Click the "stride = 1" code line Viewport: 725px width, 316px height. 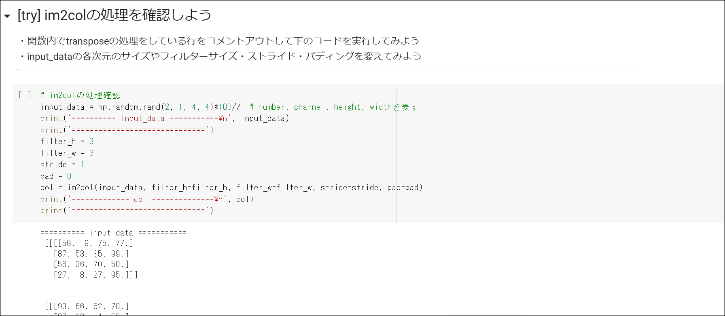pos(62,165)
